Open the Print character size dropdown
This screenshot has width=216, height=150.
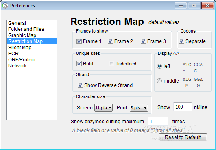[139, 108]
